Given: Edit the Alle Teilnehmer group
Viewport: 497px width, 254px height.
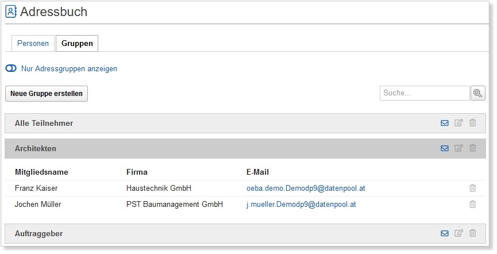Looking at the screenshot, I should click(459, 123).
